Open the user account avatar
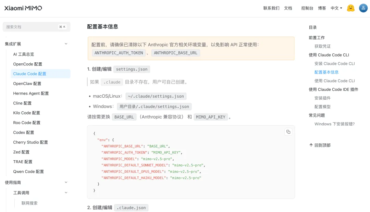This screenshot has width=370, height=212. point(363,8)
